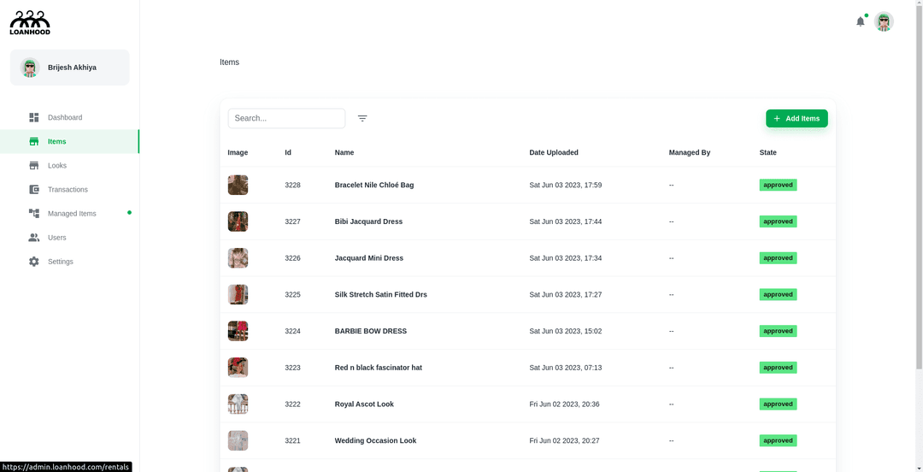
Task: Click the Items storefront icon
Action: pos(34,141)
